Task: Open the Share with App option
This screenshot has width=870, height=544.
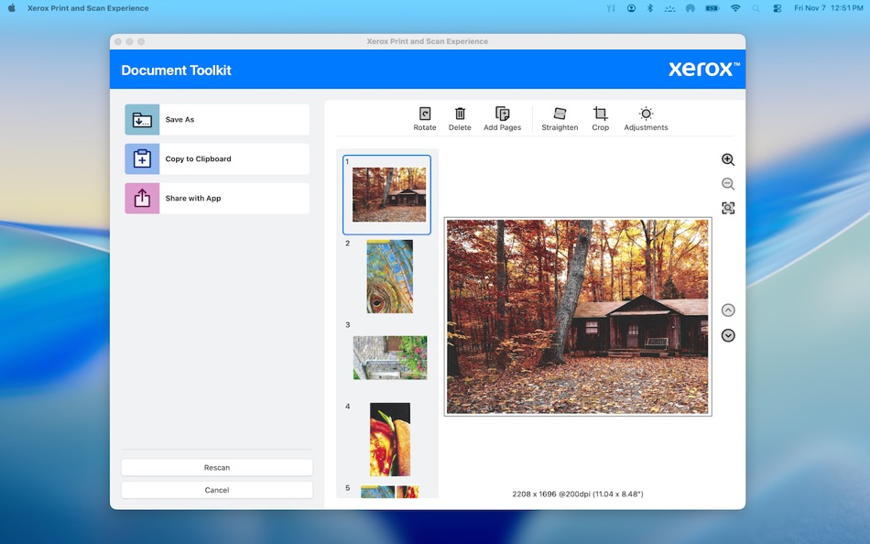Action: point(216,198)
